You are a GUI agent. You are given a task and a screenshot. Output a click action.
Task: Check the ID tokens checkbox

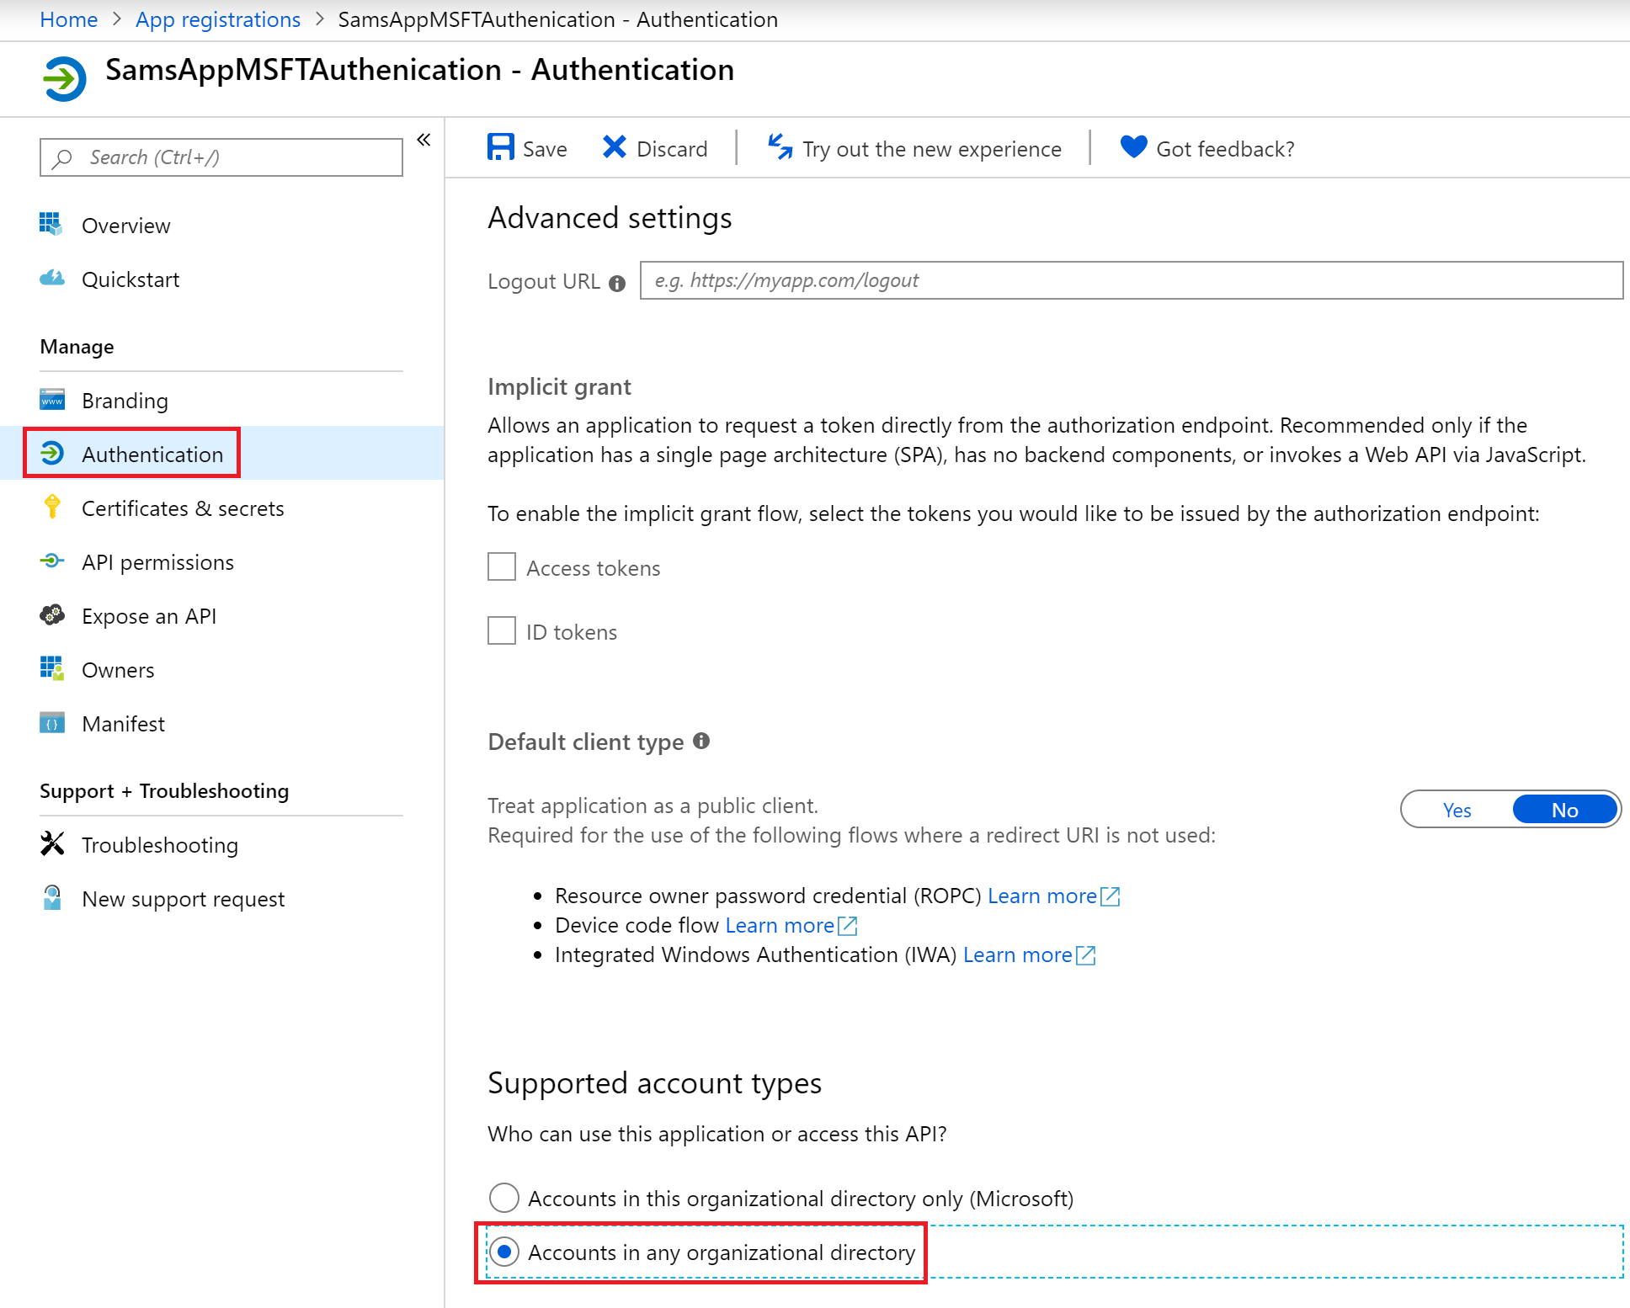pos(502,630)
